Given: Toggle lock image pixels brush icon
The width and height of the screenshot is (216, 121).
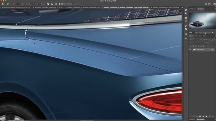Looking at the screenshot, I should click(x=196, y=46).
